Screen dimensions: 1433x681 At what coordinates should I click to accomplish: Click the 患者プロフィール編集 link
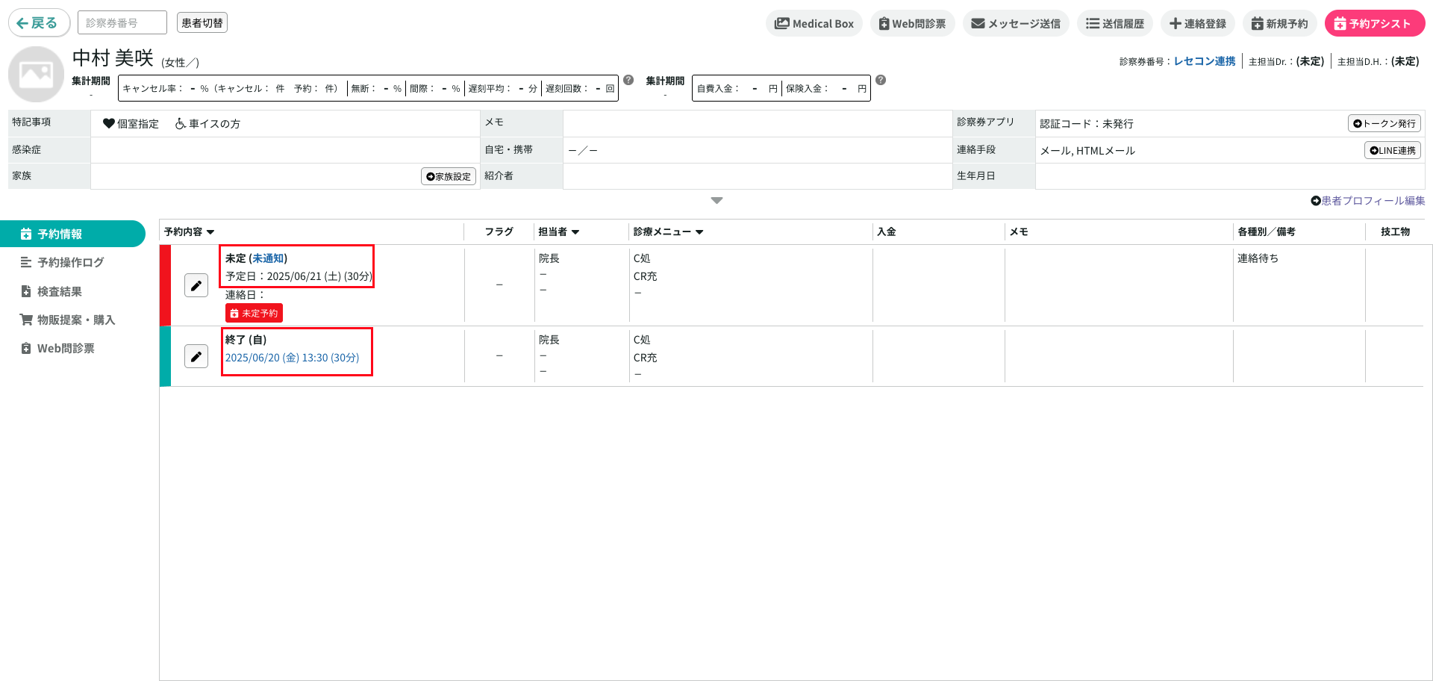click(x=1368, y=201)
